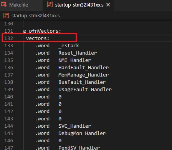The width and height of the screenshot is (172, 150).
Task: Click line number 137
Action: (x=9, y=75)
